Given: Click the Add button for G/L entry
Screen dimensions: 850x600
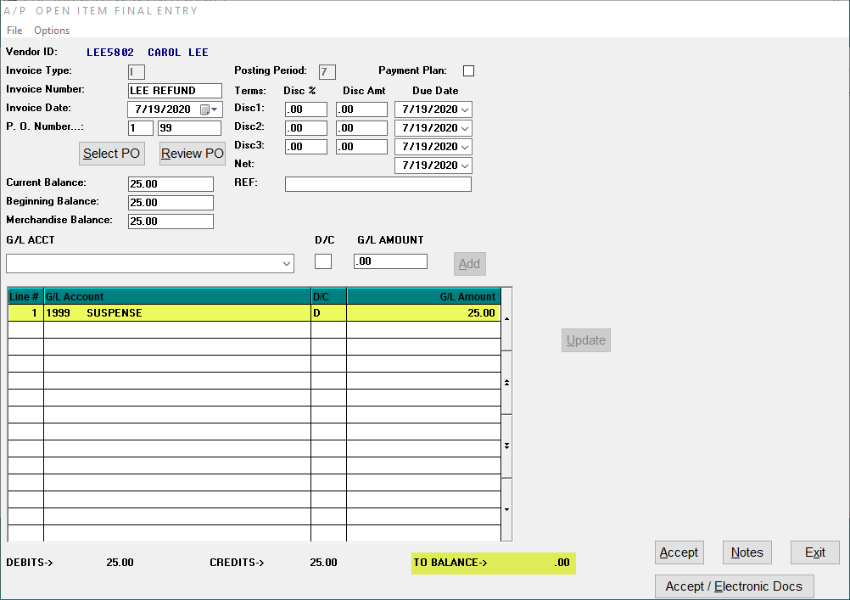Looking at the screenshot, I should coord(469,264).
